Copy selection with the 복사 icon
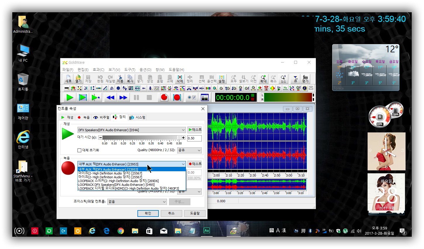Viewport: 424px width, 249px height. [130, 79]
